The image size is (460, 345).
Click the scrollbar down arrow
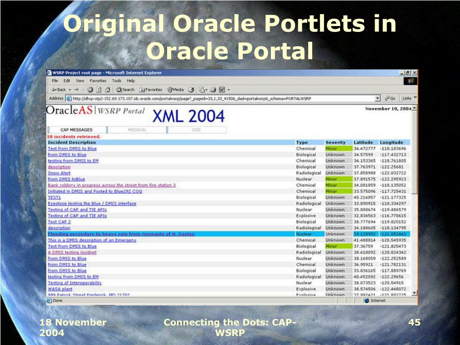click(x=414, y=292)
